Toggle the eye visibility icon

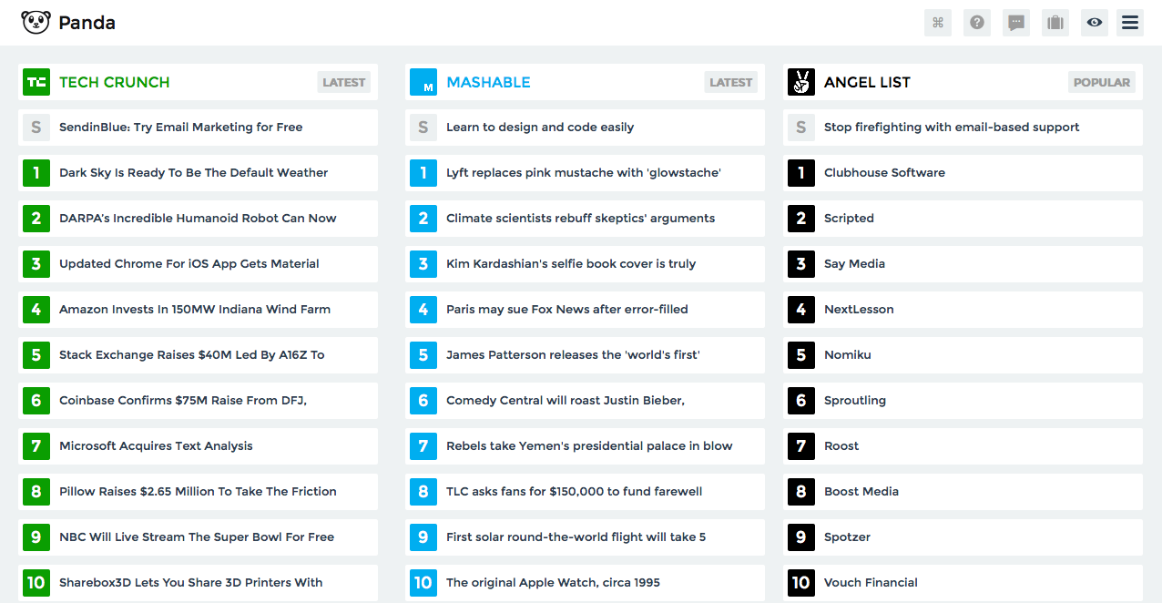click(x=1094, y=23)
